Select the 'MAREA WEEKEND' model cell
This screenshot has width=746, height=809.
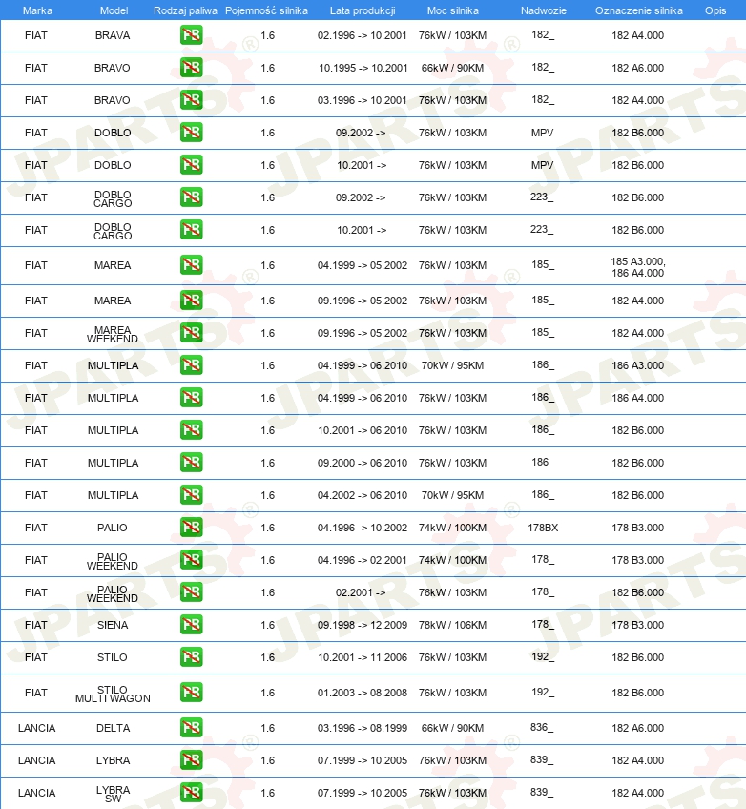[113, 334]
